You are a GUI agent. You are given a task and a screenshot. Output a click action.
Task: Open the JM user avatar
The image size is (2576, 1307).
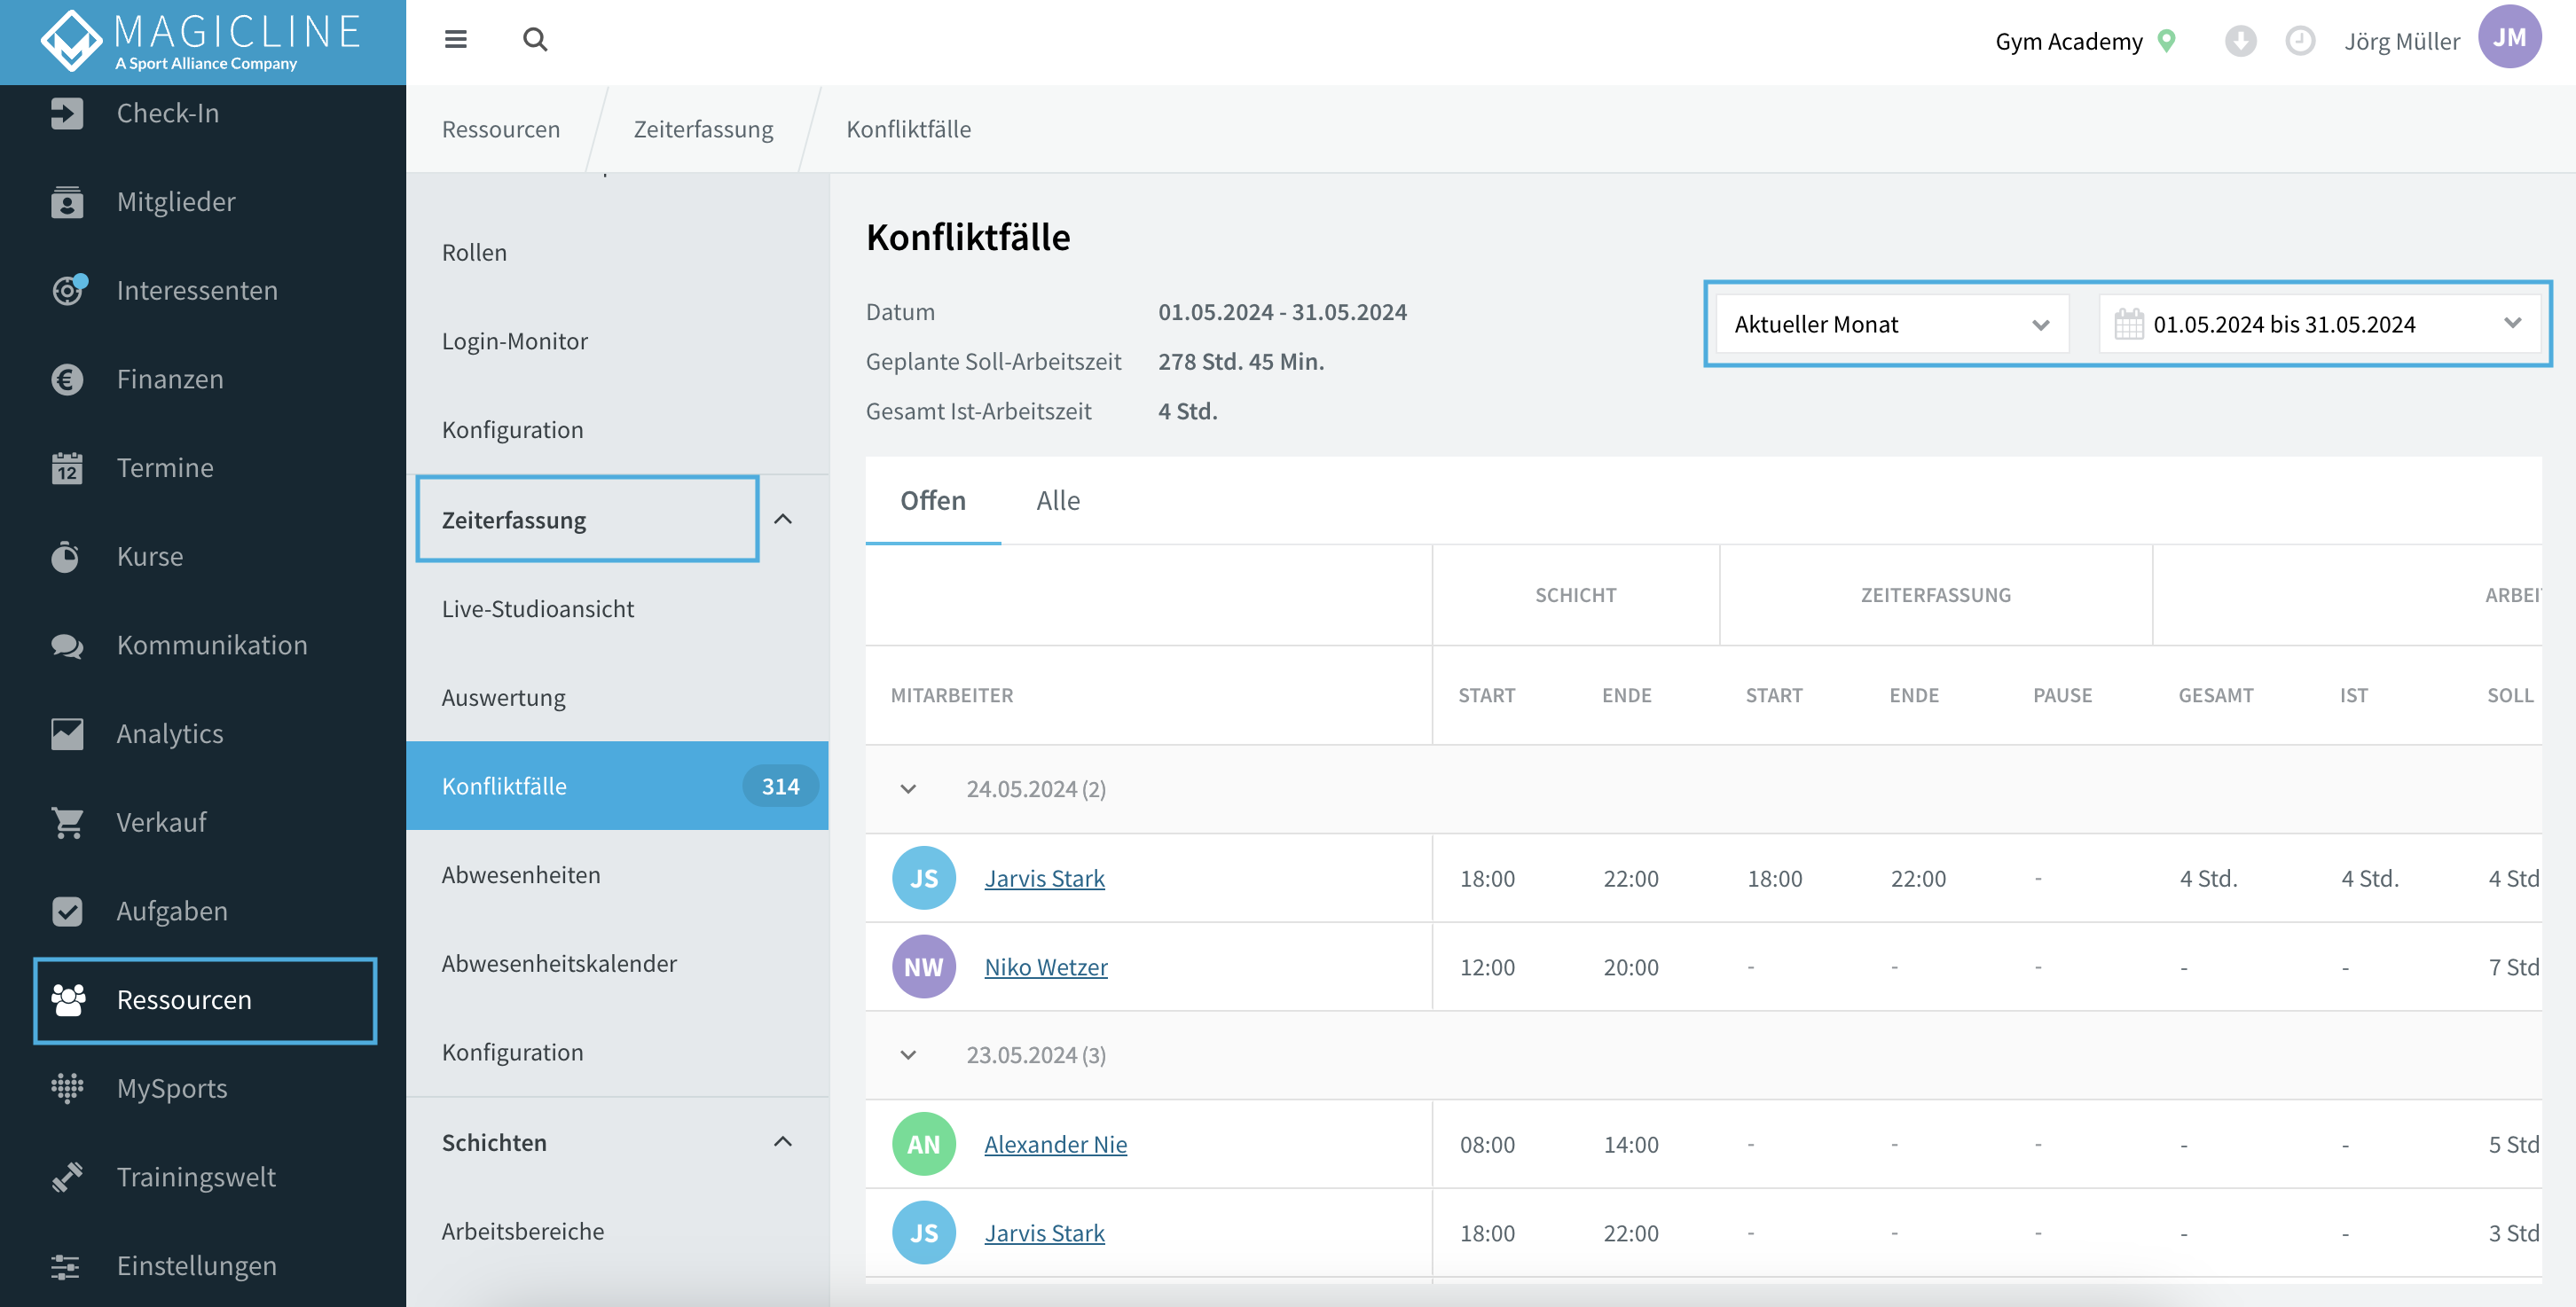click(2509, 37)
